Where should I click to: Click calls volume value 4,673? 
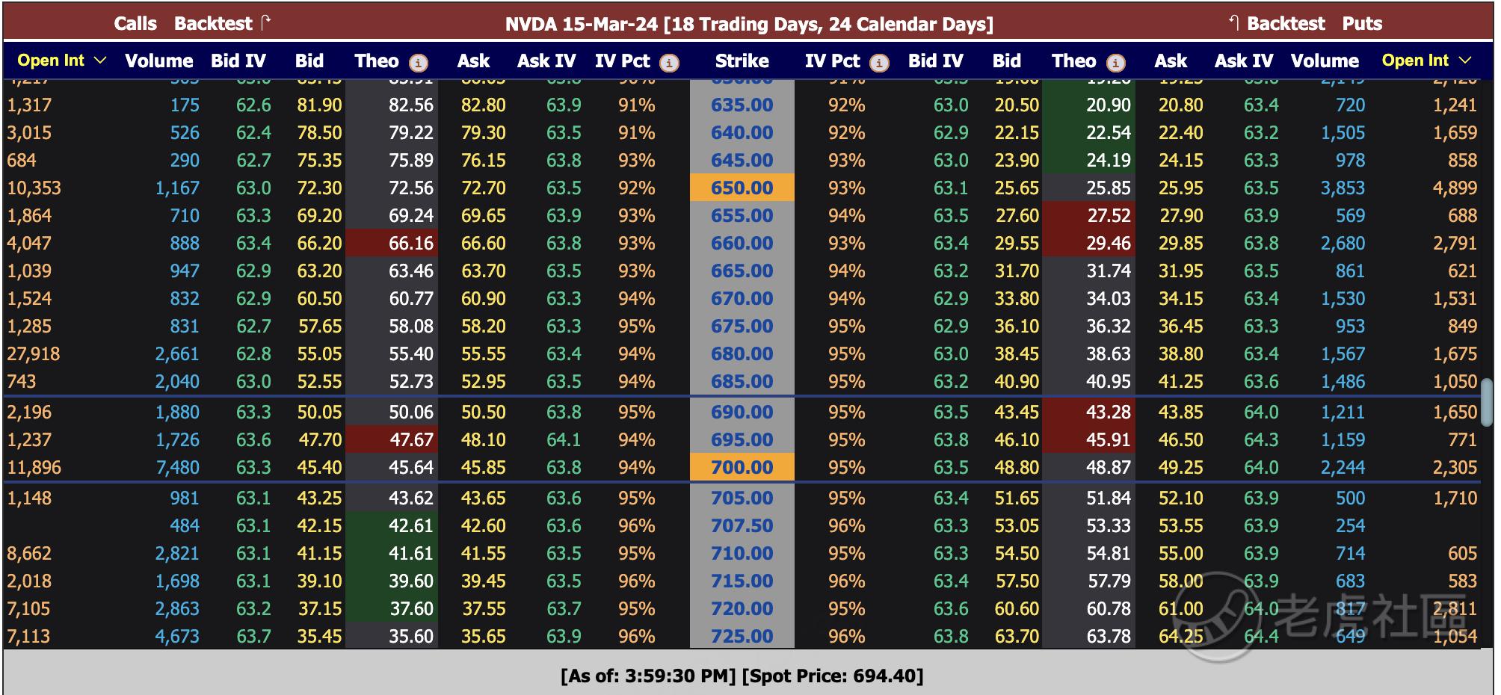[177, 637]
